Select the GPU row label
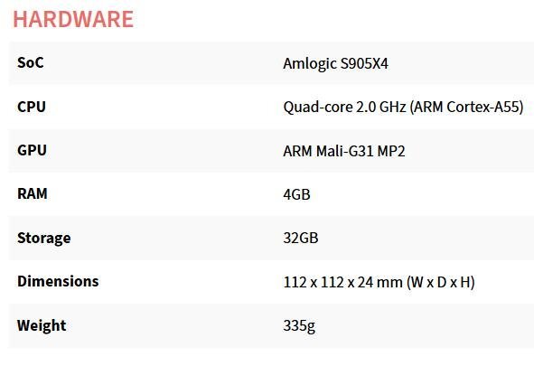The height and width of the screenshot is (366, 534). click(32, 150)
